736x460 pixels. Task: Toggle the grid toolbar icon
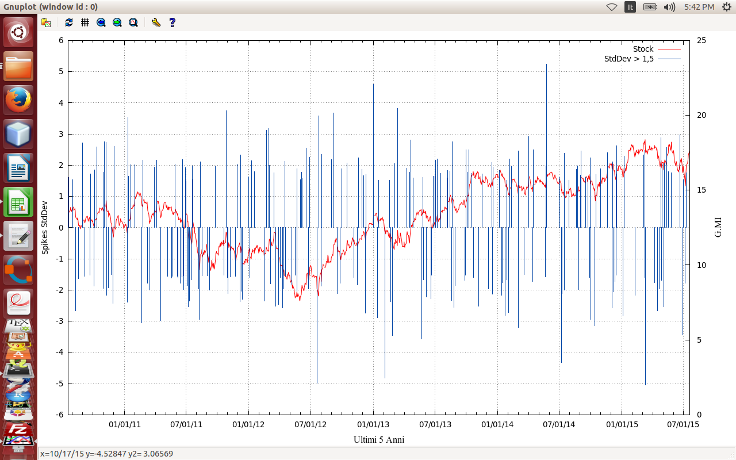tap(85, 22)
